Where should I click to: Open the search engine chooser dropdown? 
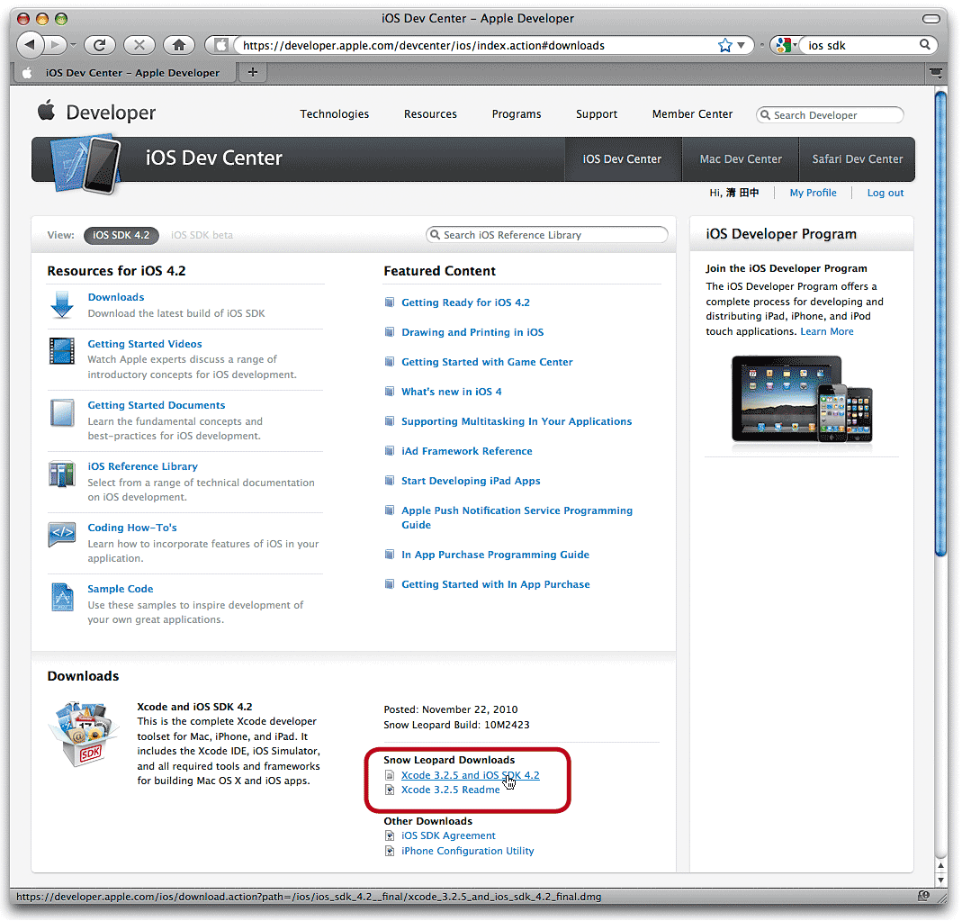[x=786, y=45]
